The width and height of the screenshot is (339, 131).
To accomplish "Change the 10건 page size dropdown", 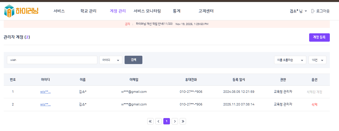I will pos(317,60).
